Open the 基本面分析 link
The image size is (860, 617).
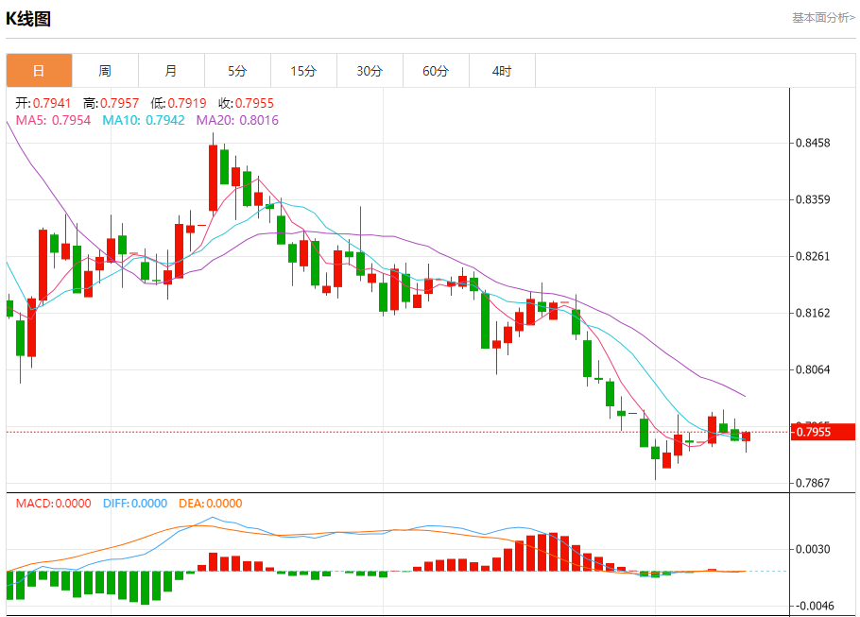click(x=823, y=18)
